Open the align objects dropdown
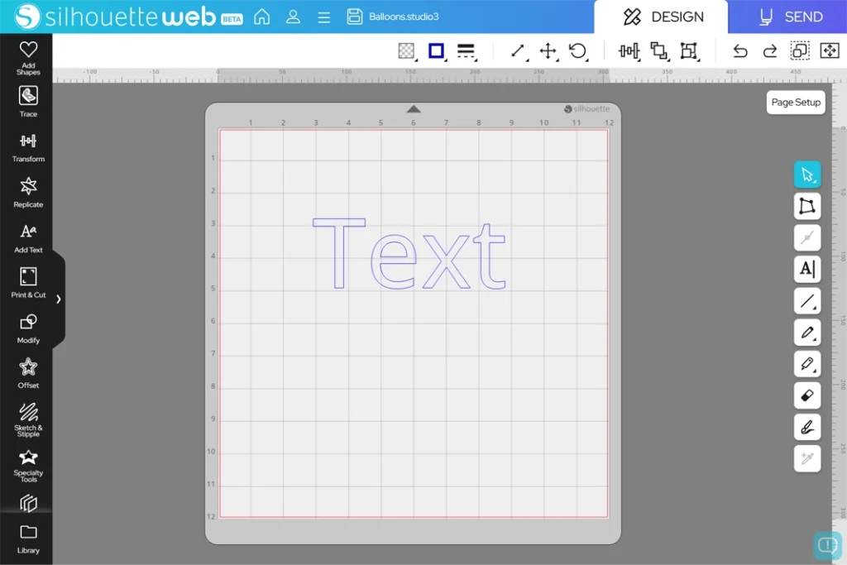 [x=629, y=51]
